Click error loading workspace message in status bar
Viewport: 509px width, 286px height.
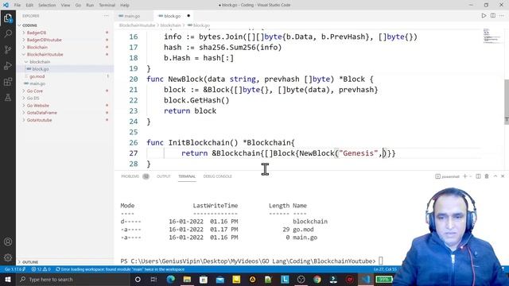120,269
